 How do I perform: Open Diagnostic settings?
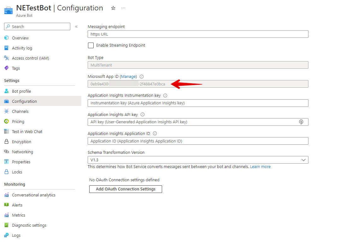pos(29,225)
